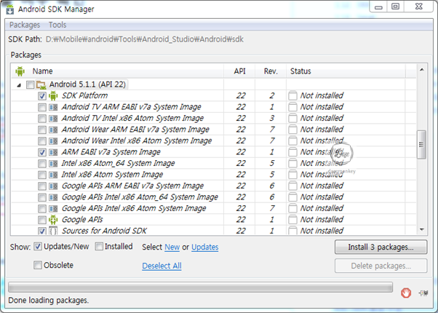438x313 pixels.
Task: Uncheck ARM EABI v7a System Image checkbox
Action: coord(42,152)
